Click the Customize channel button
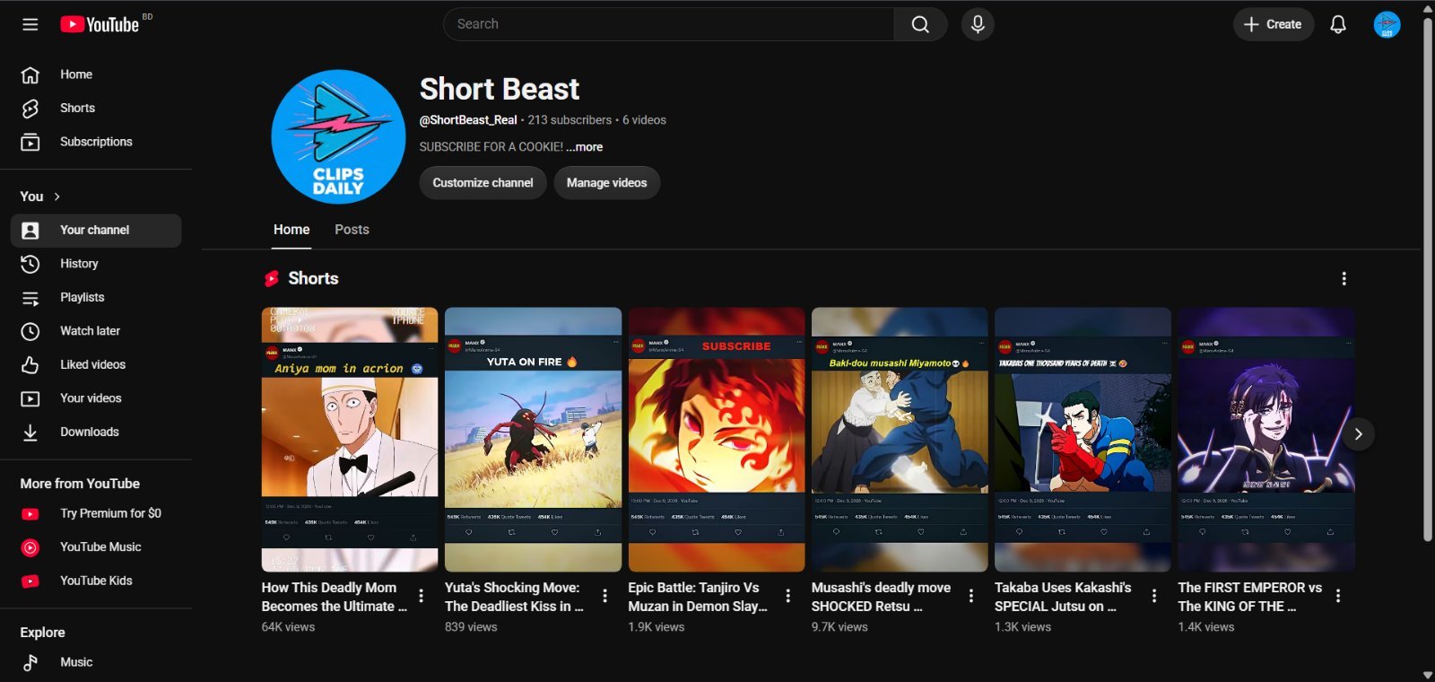Viewport: 1435px width, 682px height. (x=483, y=183)
